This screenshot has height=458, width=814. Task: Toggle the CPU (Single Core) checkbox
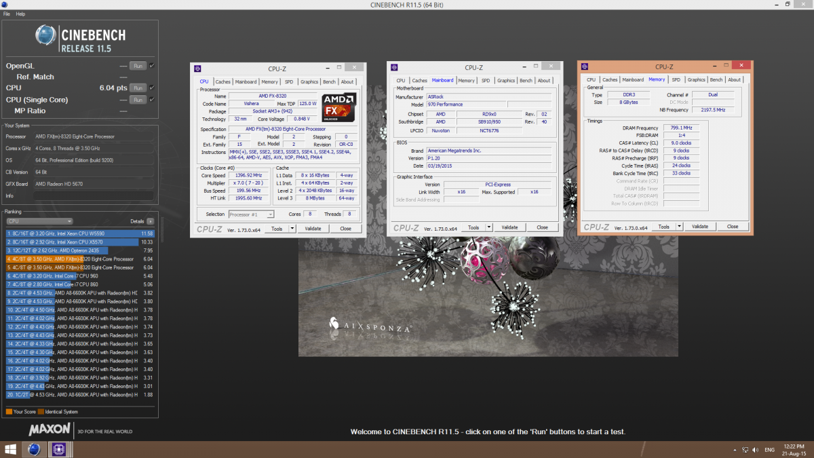click(152, 100)
